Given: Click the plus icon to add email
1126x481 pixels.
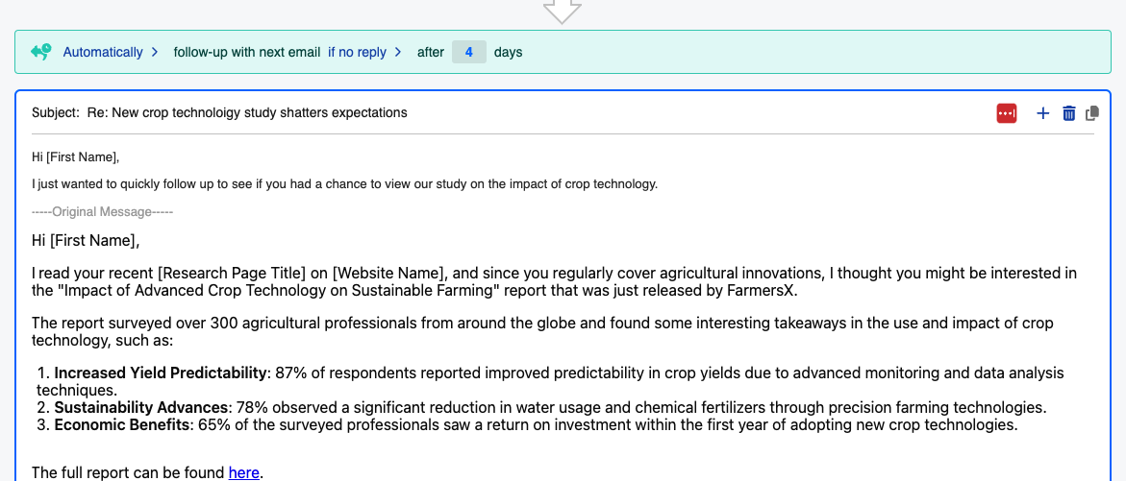Looking at the screenshot, I should click(1043, 113).
